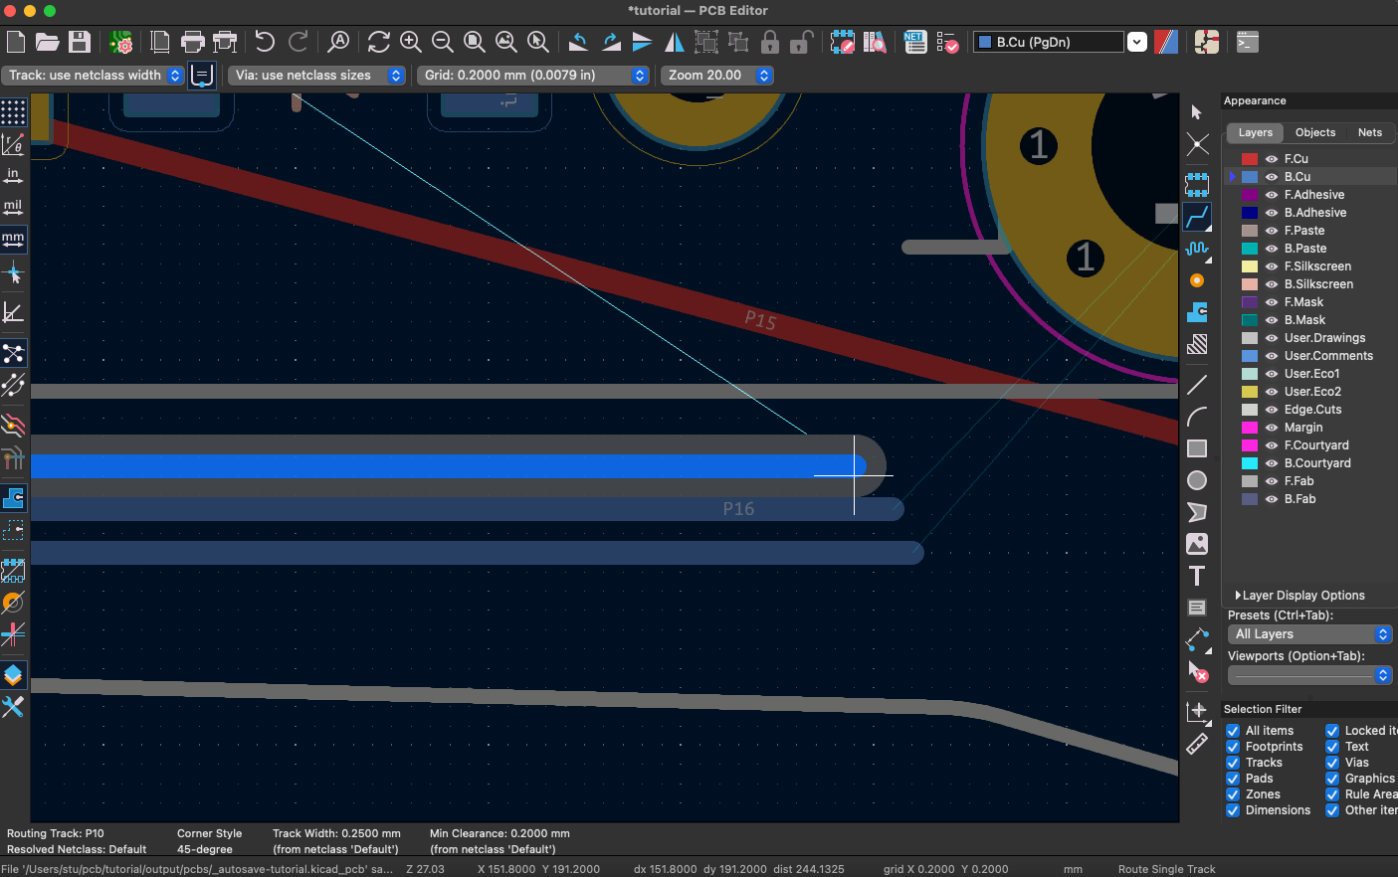Click the Undo button
The height and width of the screenshot is (877, 1398).
click(x=266, y=42)
